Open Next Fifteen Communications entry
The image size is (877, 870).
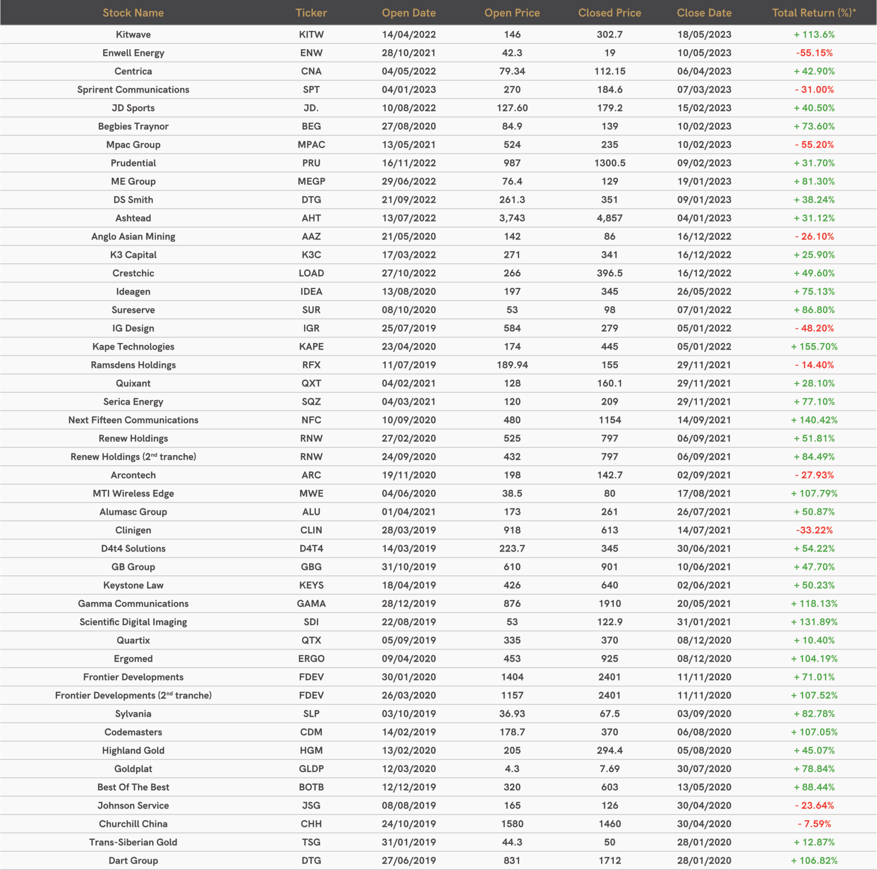(x=133, y=420)
